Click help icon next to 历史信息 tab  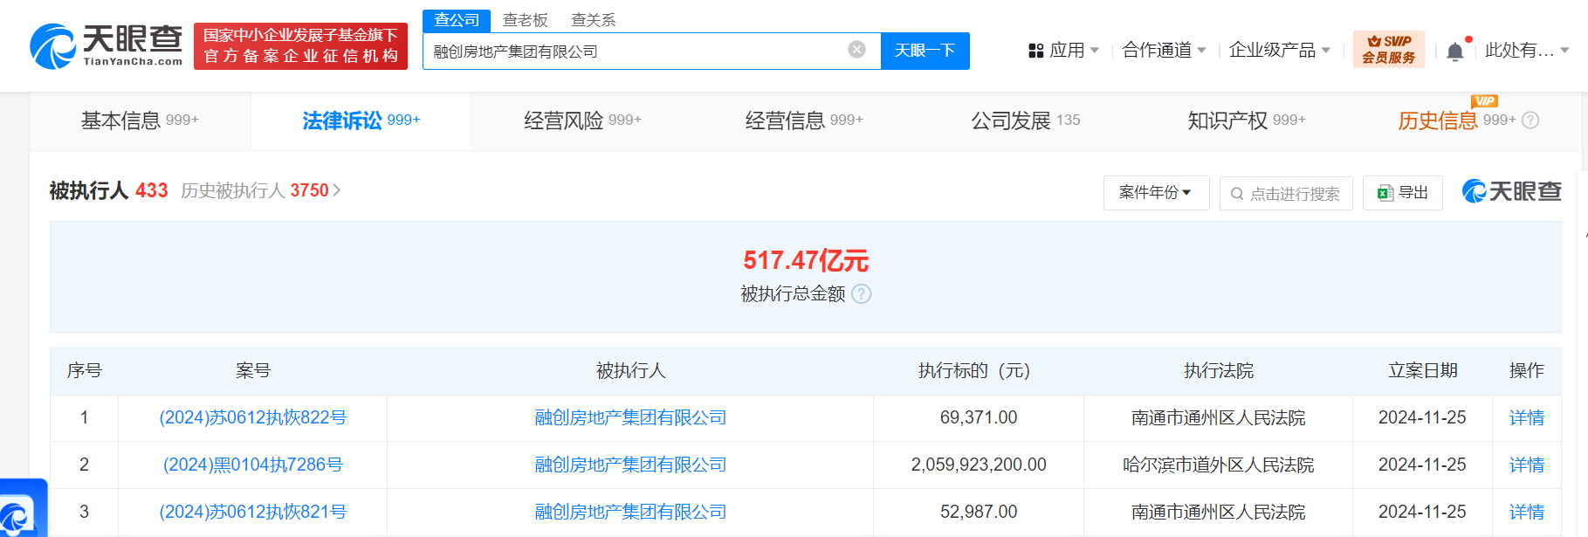(1530, 120)
